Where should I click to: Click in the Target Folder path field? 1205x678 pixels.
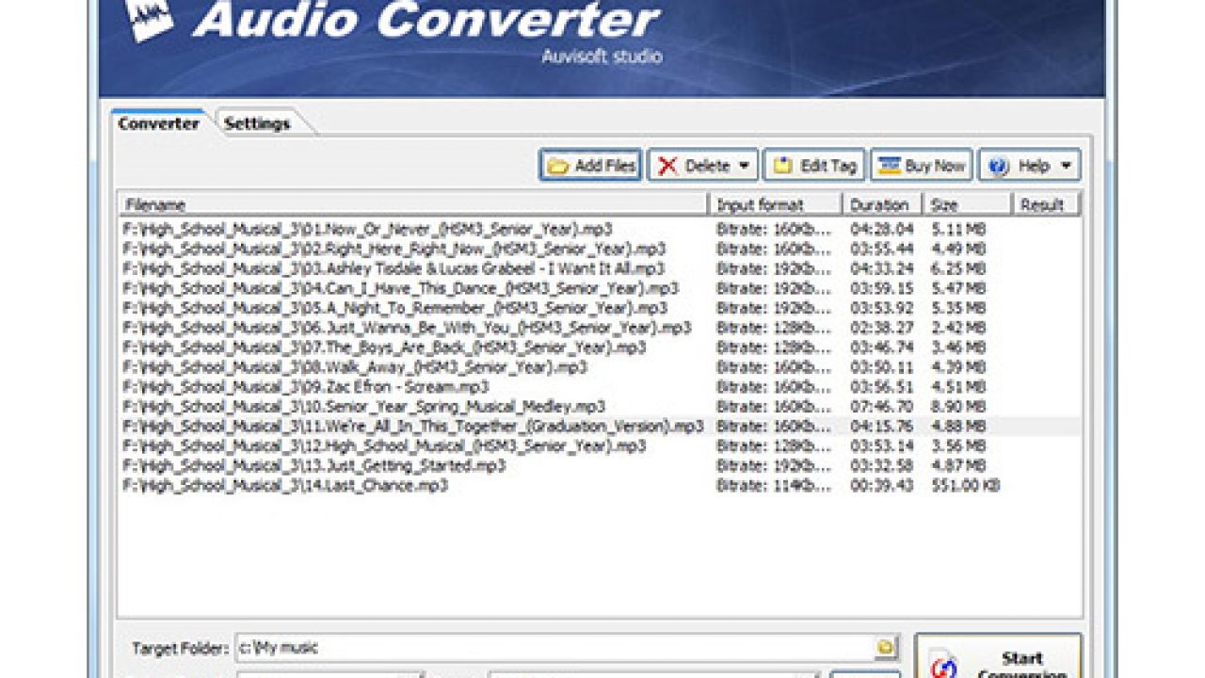554,648
